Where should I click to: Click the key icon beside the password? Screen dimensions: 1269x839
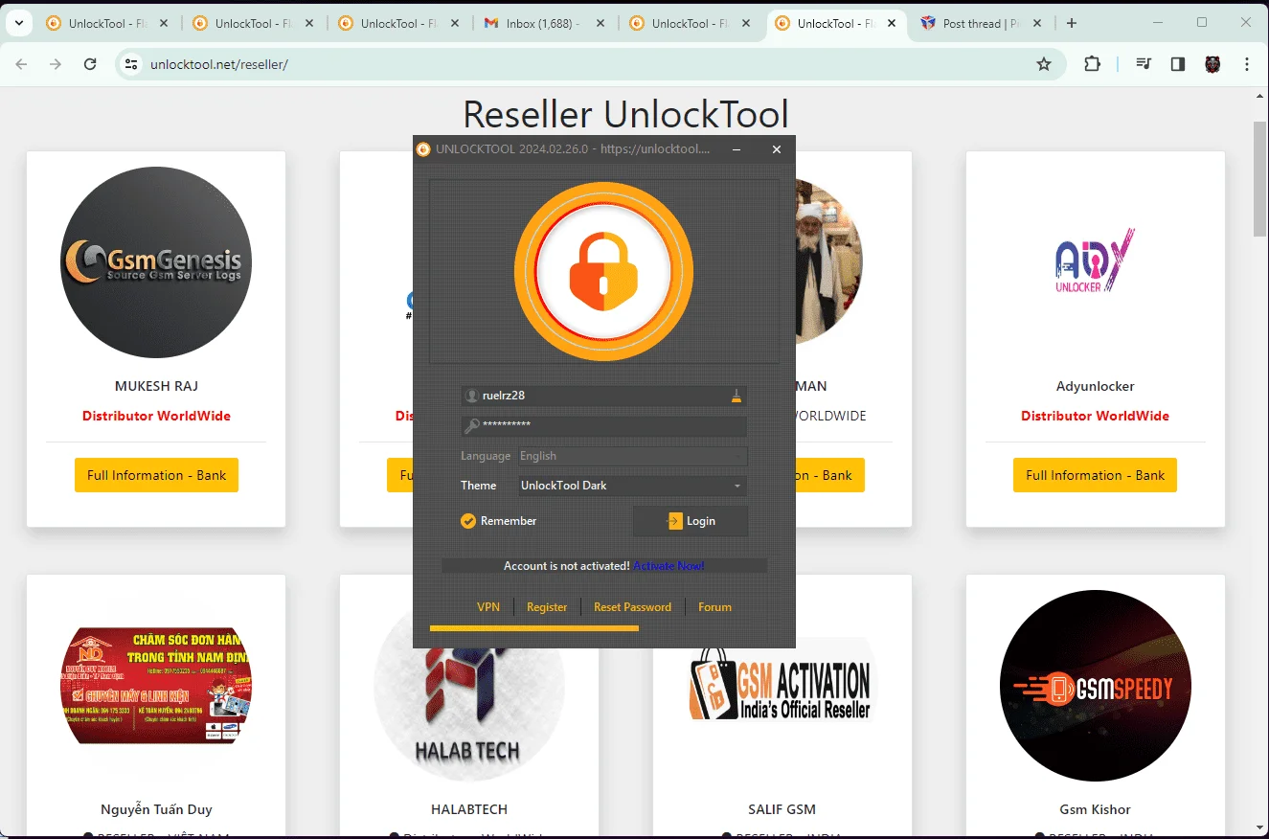coord(470,425)
